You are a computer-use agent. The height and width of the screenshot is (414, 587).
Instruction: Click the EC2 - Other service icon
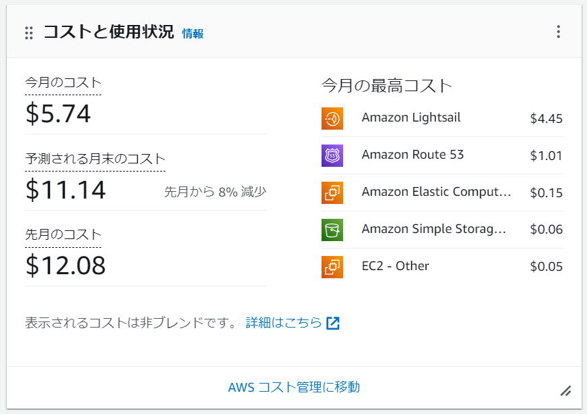click(332, 267)
